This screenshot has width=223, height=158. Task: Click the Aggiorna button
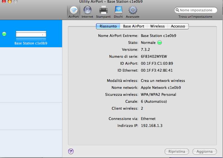(205, 152)
